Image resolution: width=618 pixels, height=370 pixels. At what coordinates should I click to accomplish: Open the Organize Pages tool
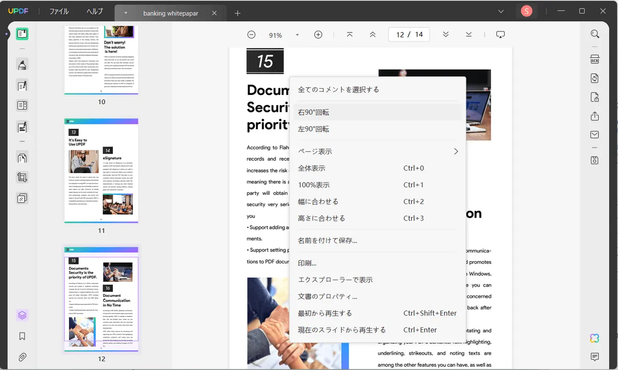(22, 158)
